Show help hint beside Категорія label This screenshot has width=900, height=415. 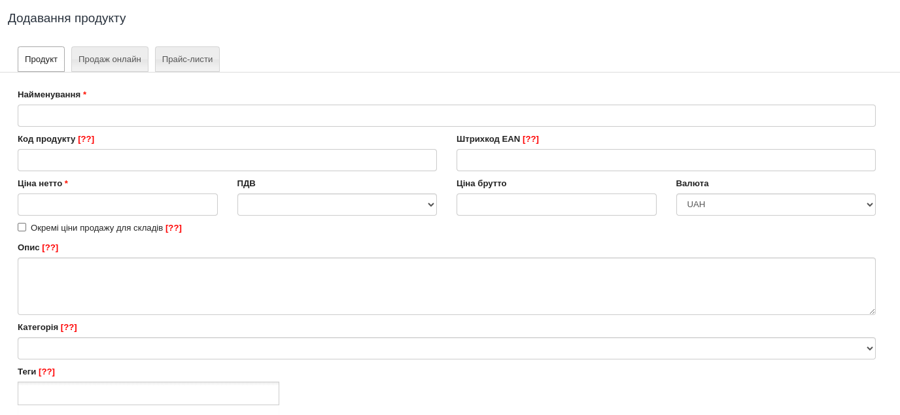pos(69,327)
